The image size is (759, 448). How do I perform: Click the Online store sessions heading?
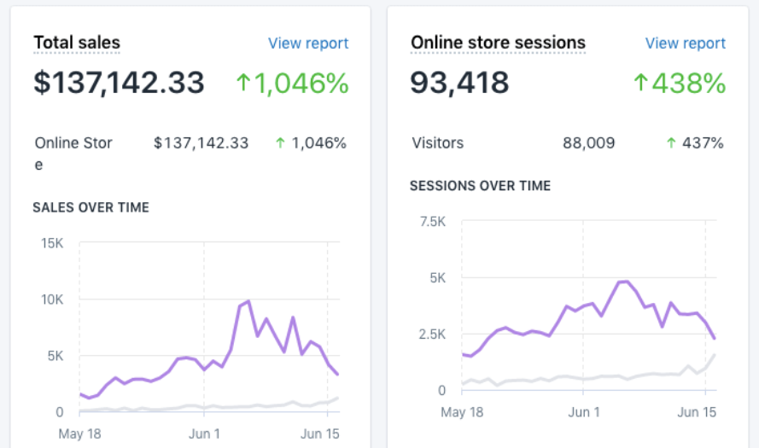coord(498,43)
